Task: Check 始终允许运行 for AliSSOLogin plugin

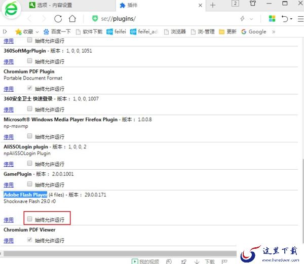Action: (x=29, y=163)
